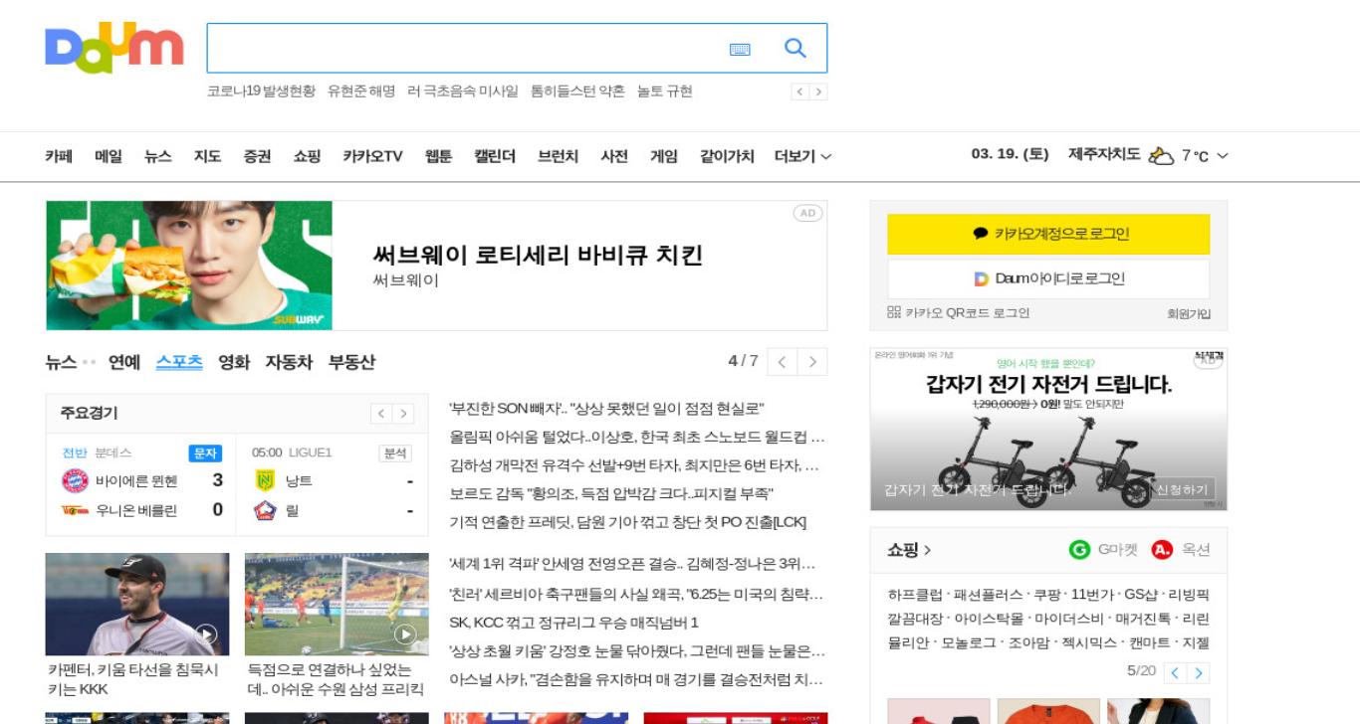Open the 캘린더 menu item
The height and width of the screenshot is (724, 1360).
click(495, 156)
